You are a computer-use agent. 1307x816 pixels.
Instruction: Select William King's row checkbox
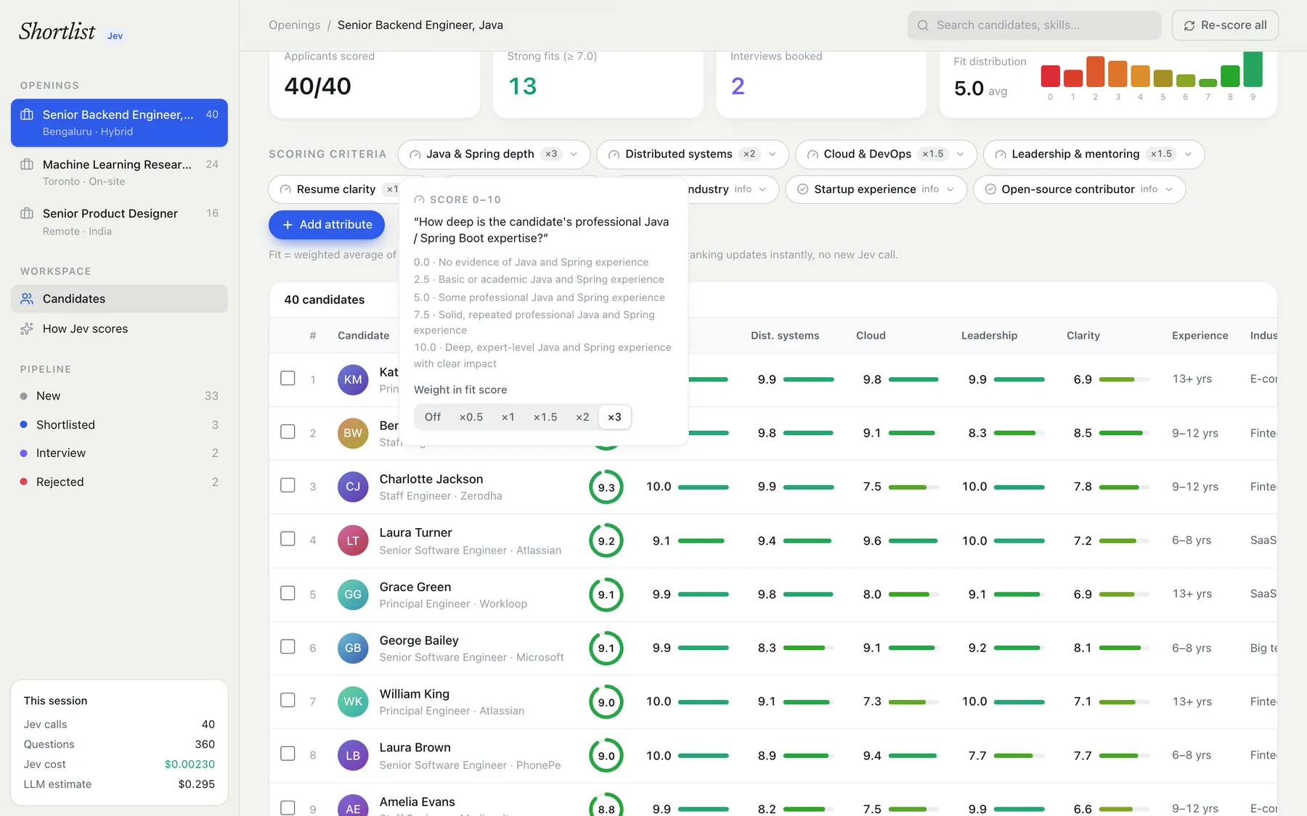tap(288, 701)
